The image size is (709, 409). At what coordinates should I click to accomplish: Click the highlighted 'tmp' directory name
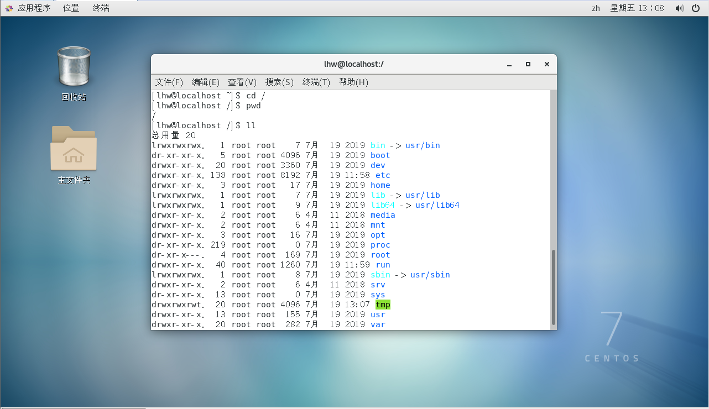coord(383,305)
